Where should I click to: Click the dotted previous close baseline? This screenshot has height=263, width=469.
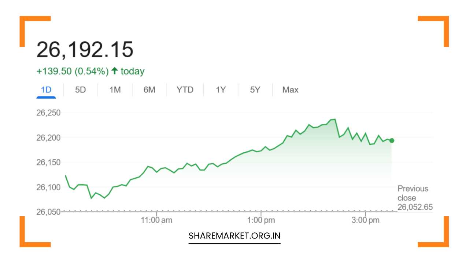(220, 211)
